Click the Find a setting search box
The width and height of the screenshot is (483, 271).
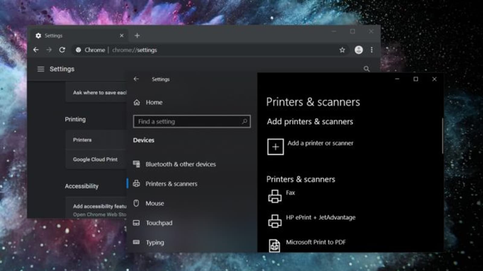(192, 121)
